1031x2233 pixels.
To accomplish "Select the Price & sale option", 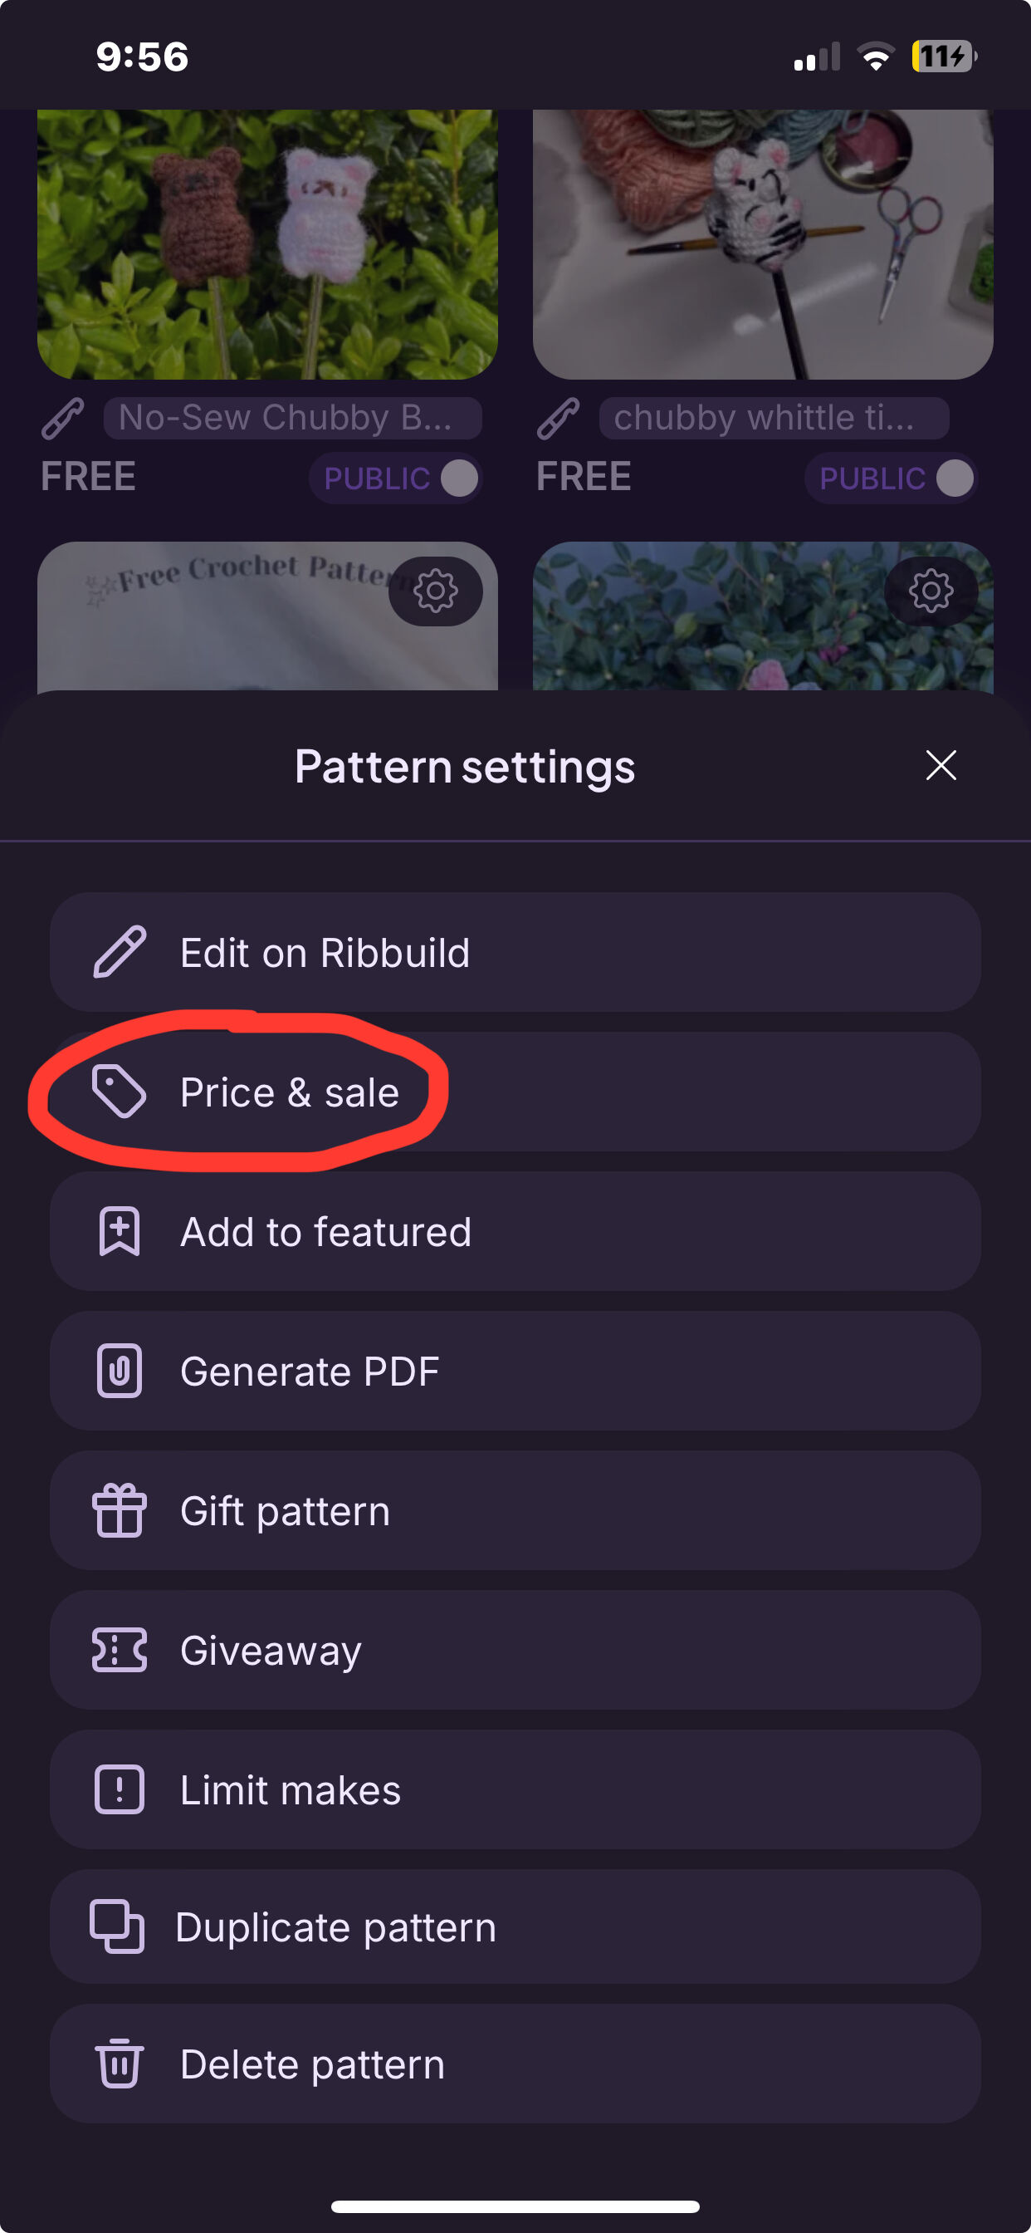I will pos(515,1092).
